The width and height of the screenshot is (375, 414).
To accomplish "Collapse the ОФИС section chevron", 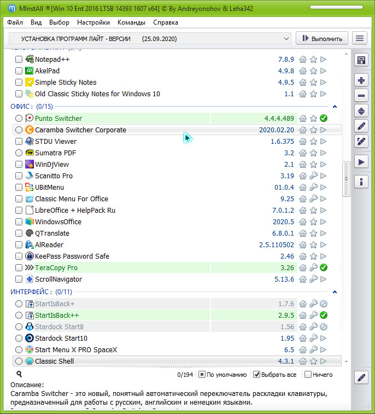I will (335, 107).
